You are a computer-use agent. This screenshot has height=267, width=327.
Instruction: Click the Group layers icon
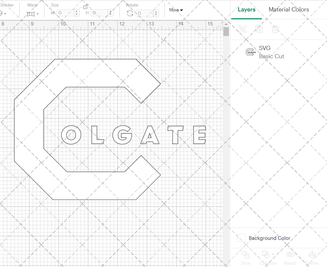tap(243, 29)
